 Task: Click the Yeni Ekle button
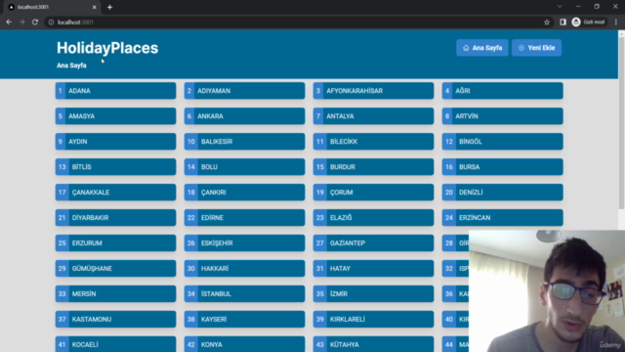536,48
